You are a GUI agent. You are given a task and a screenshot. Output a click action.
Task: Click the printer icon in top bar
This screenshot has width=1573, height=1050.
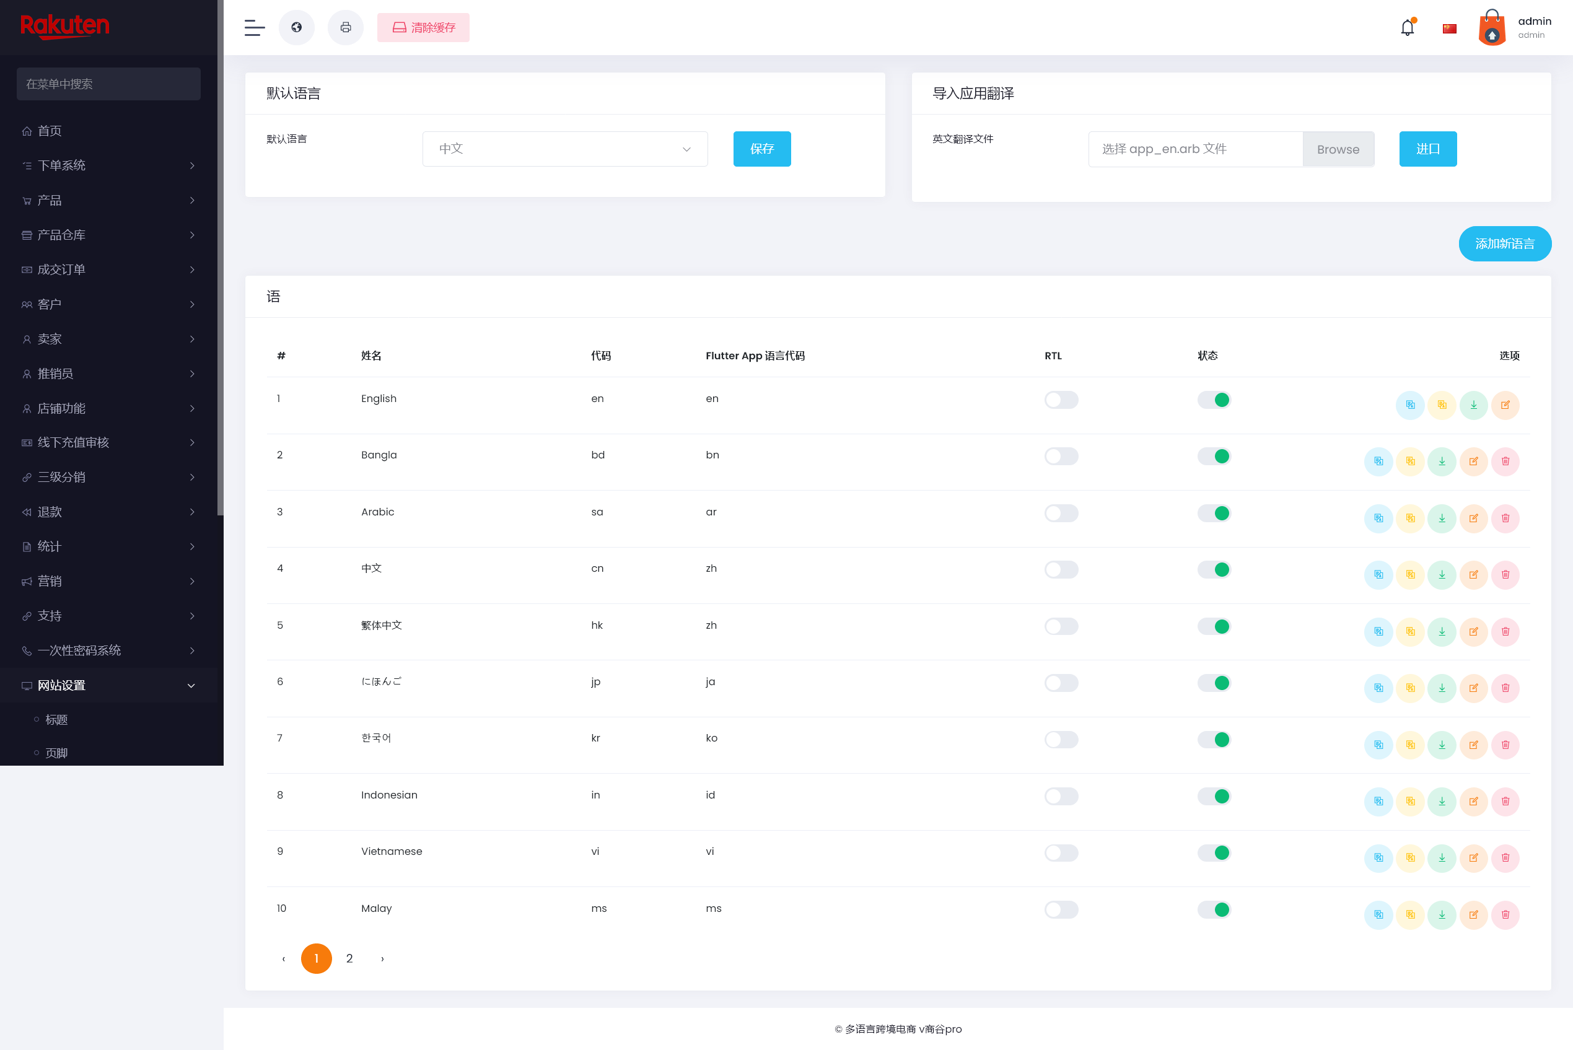(x=346, y=27)
